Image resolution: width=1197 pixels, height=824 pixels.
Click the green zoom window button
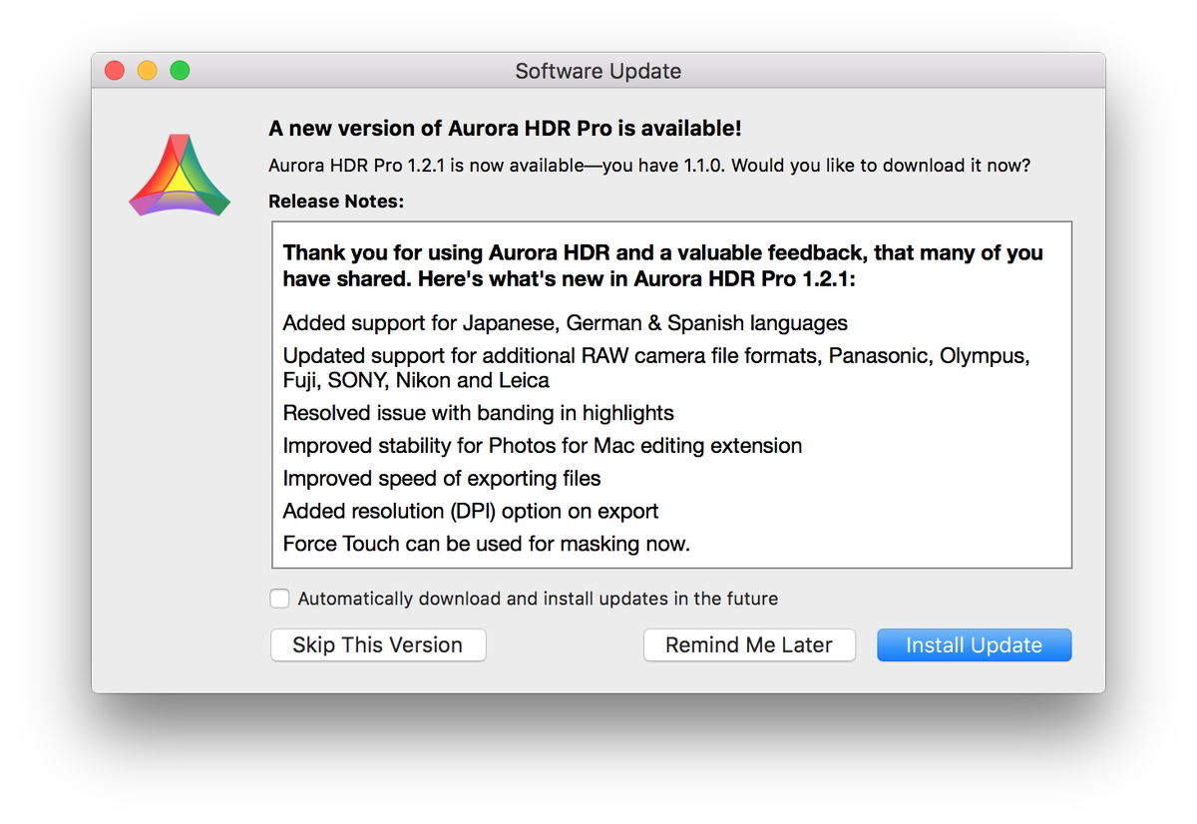click(x=180, y=71)
